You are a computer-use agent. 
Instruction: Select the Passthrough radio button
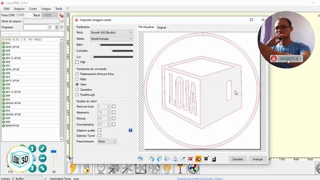tap(77, 94)
